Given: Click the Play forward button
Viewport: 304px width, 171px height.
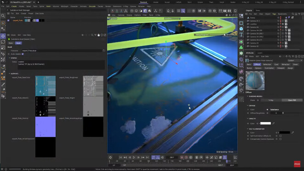Looking at the screenshot, I should tap(134, 157).
